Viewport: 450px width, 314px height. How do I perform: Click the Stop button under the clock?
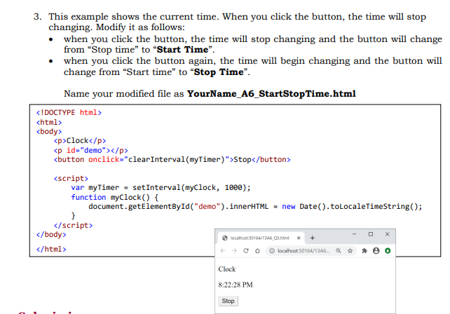228,301
